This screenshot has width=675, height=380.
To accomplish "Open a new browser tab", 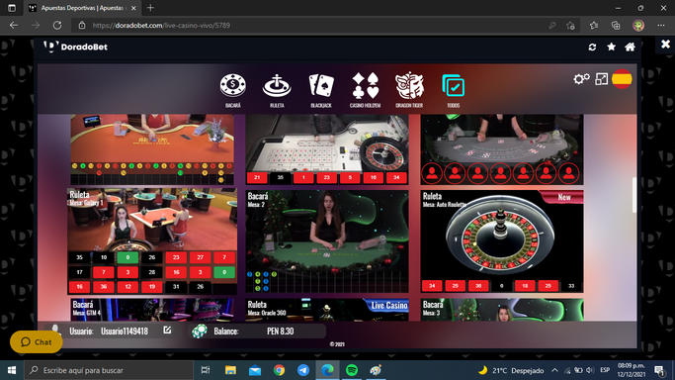I will (150, 8).
